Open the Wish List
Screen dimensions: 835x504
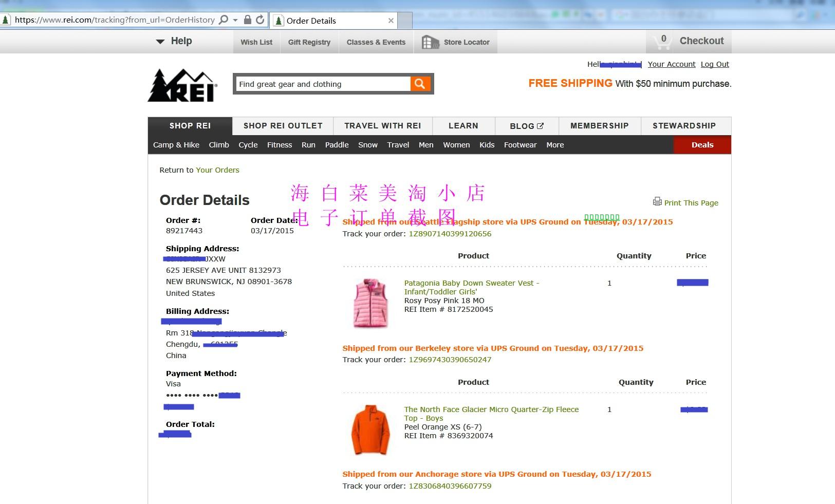click(x=256, y=42)
